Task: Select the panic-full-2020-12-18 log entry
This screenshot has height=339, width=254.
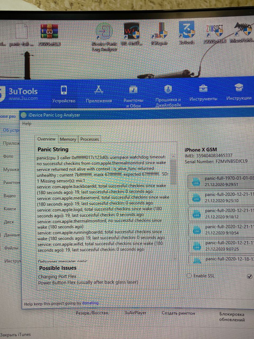Action: pyautogui.click(x=222, y=259)
